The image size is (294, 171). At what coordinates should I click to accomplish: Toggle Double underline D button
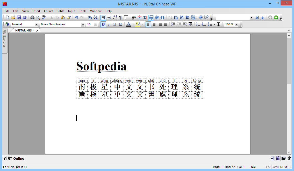120,24
